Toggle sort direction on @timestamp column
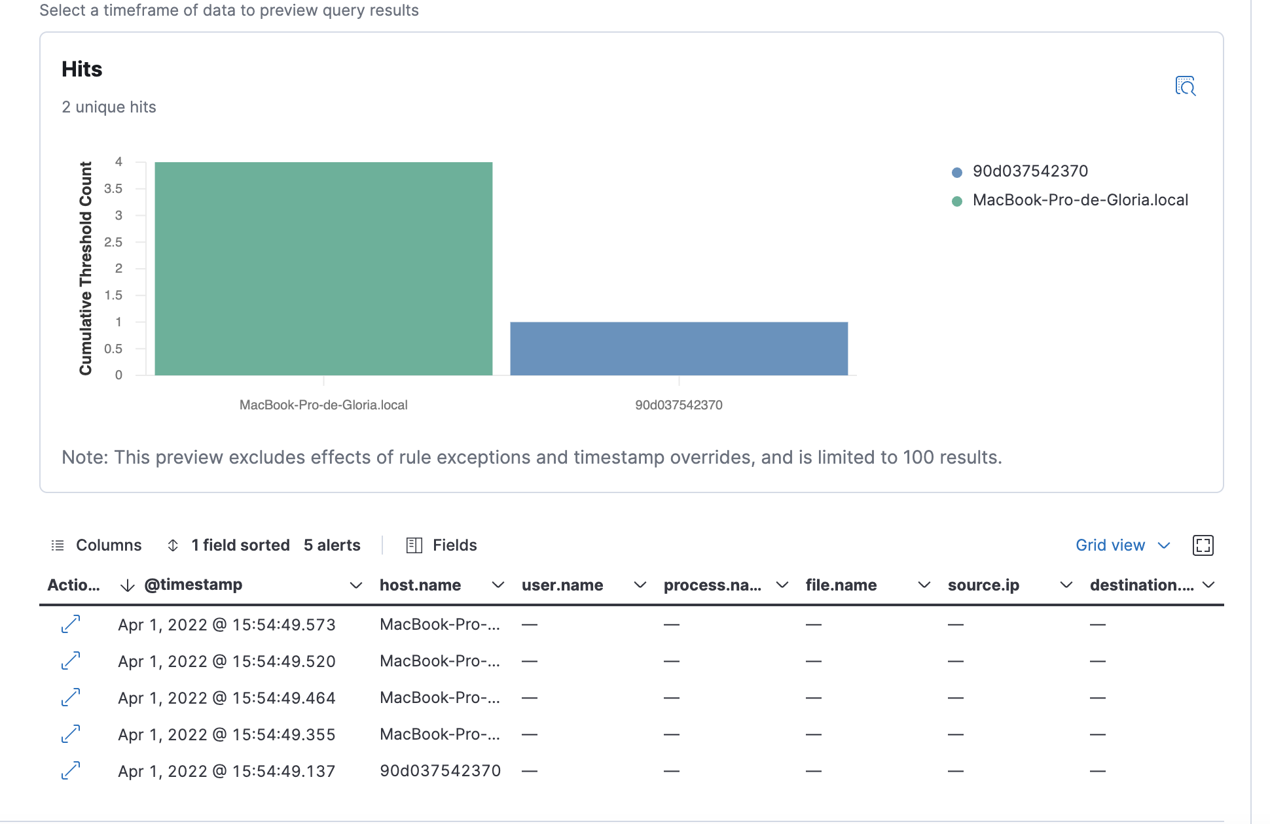1270x824 pixels. [x=126, y=585]
